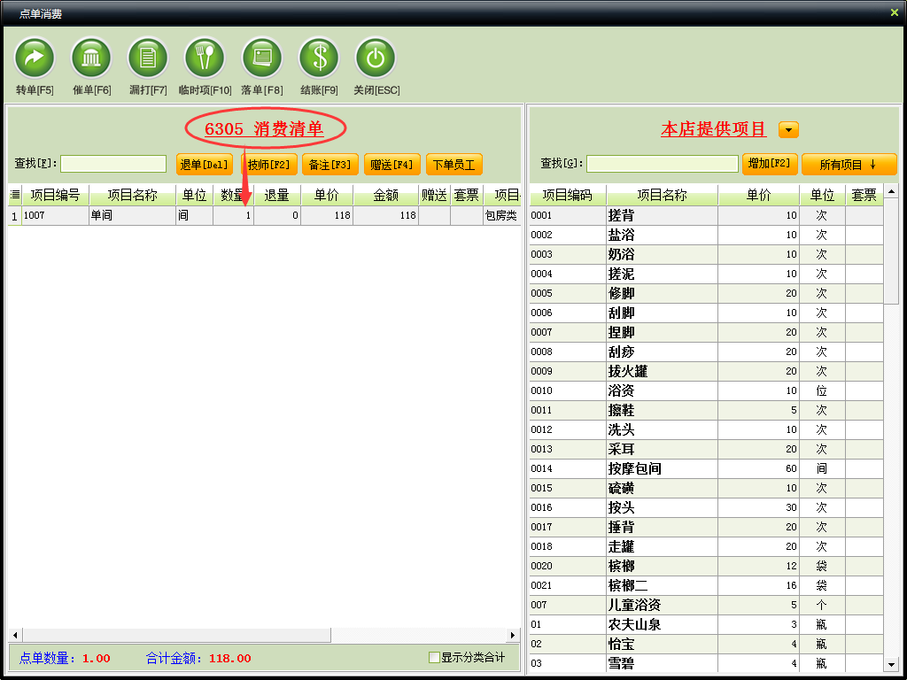Focus the 查找[G] search field

[x=663, y=164]
